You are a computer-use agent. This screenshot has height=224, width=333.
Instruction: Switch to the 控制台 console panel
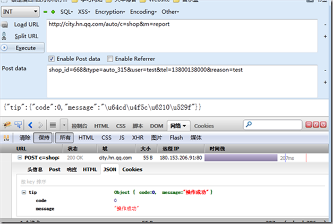80,126
